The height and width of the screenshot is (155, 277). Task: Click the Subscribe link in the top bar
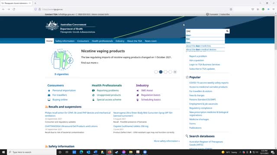click(x=225, y=14)
